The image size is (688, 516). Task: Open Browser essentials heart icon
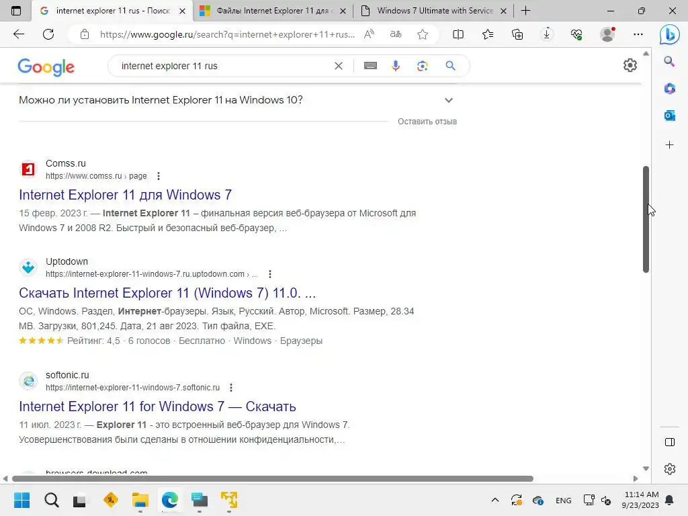(576, 34)
